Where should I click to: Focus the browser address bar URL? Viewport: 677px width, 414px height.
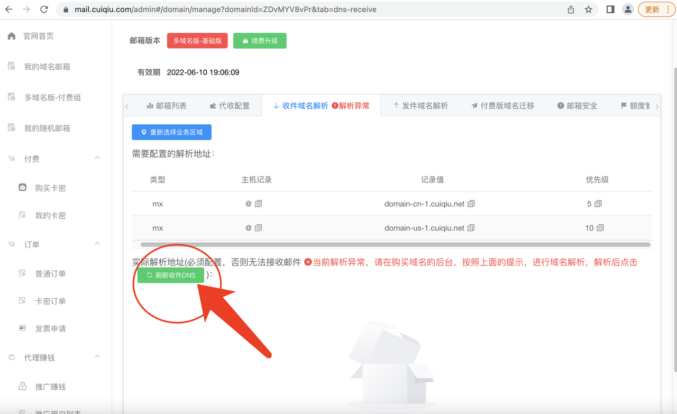[225, 10]
